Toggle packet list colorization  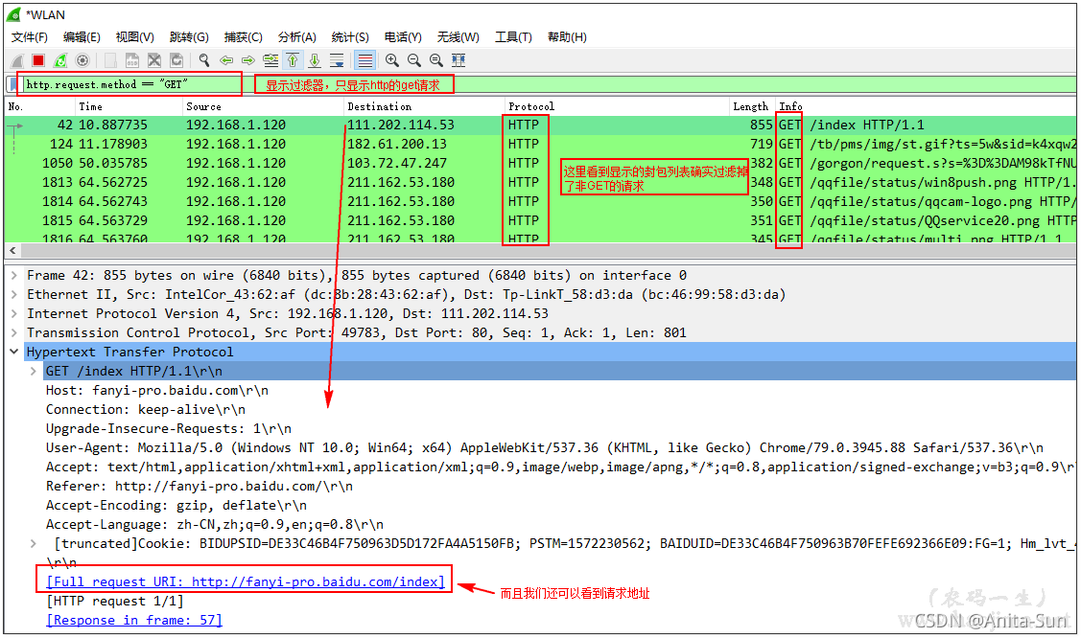click(364, 60)
